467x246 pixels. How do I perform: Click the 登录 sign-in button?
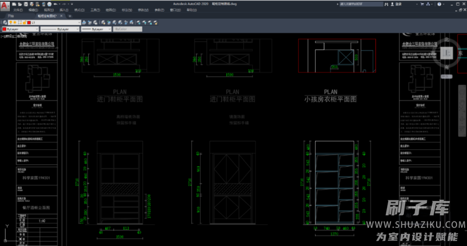pyautogui.click(x=396, y=3)
